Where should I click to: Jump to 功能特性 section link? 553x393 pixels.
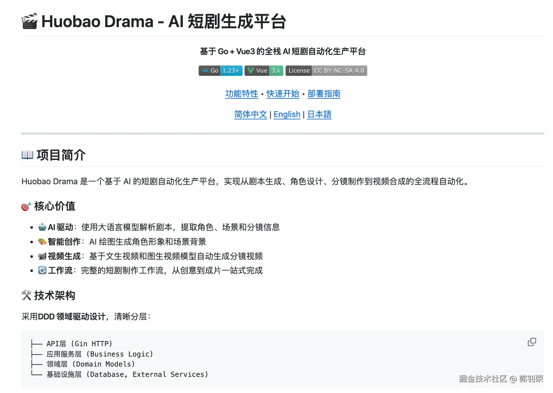(x=242, y=94)
